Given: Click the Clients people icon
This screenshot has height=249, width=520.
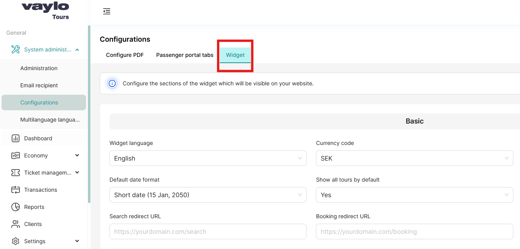Looking at the screenshot, I should 16,224.
